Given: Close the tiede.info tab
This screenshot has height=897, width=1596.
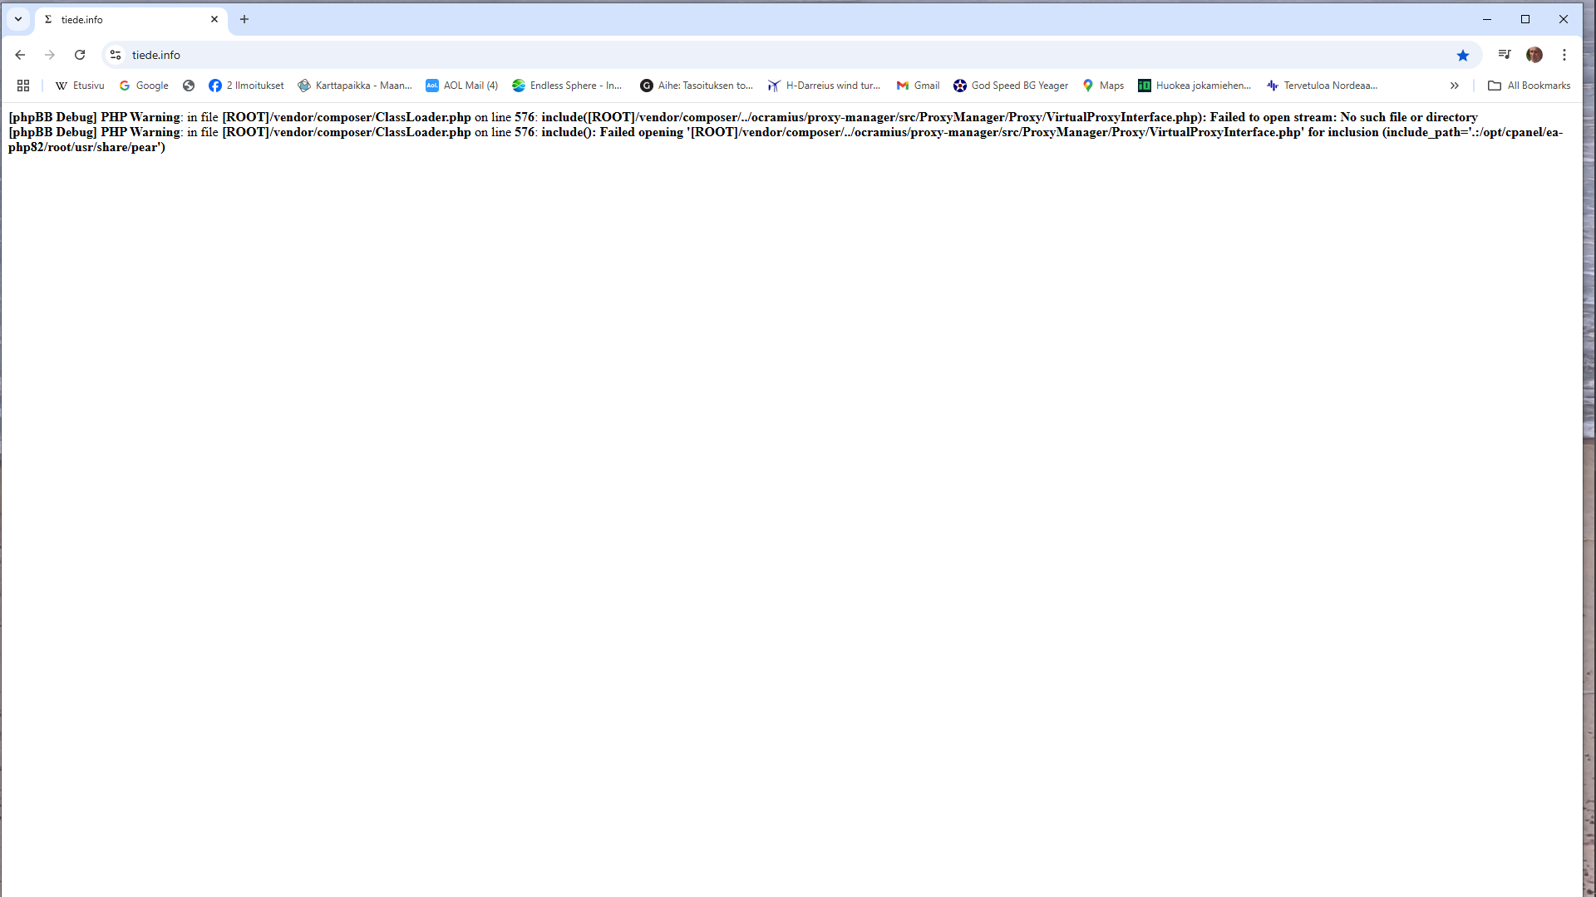Looking at the screenshot, I should pyautogui.click(x=214, y=19).
